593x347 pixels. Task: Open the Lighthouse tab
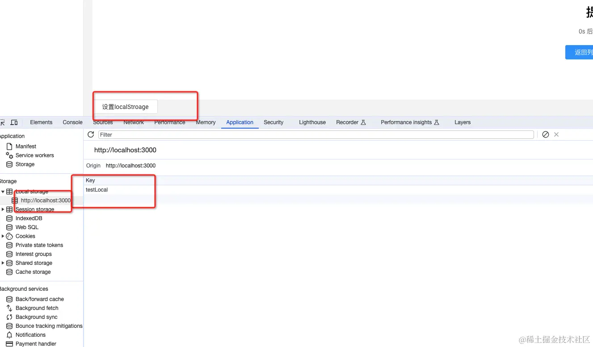[312, 122]
